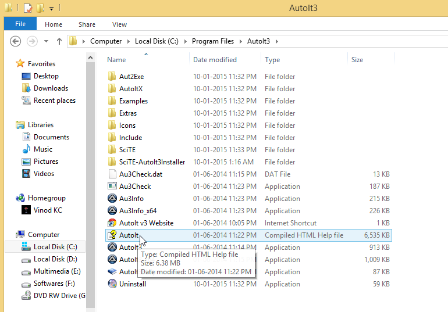Open Desktop in Favorites

click(46, 76)
